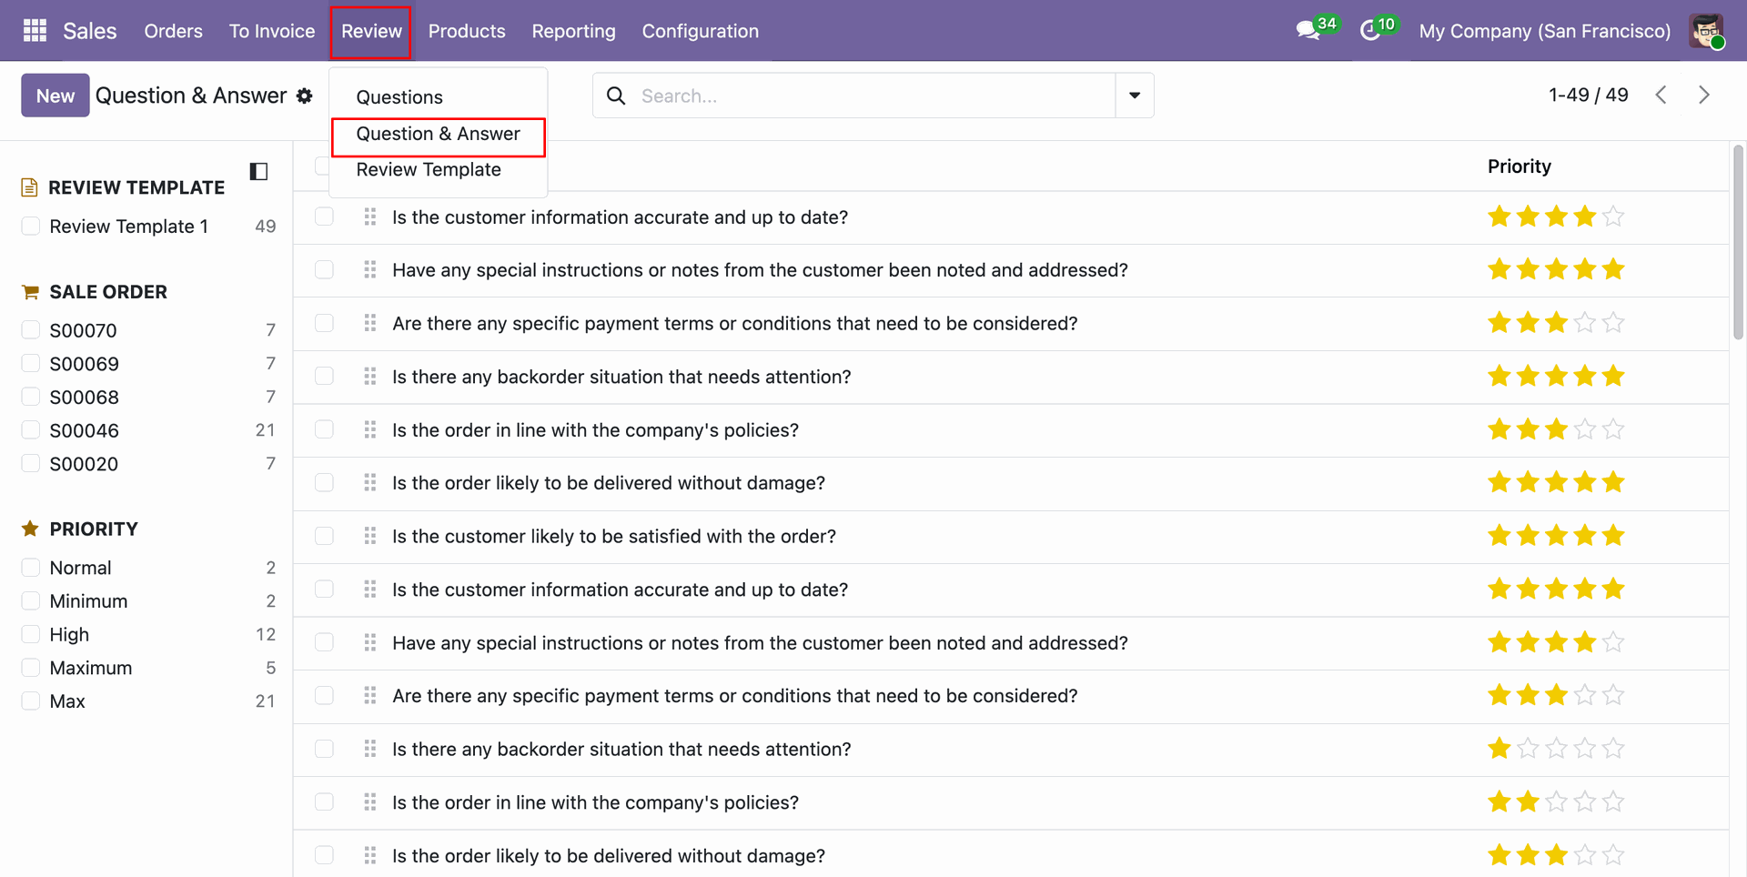This screenshot has width=1747, height=877.
Task: Open the Configuration menu
Action: click(x=700, y=31)
